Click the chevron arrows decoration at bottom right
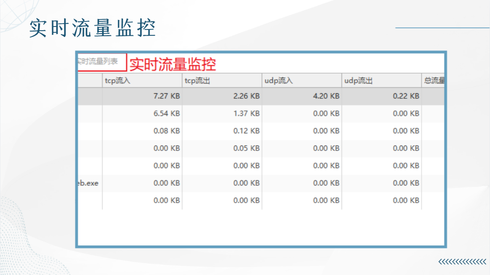 (x=463, y=262)
